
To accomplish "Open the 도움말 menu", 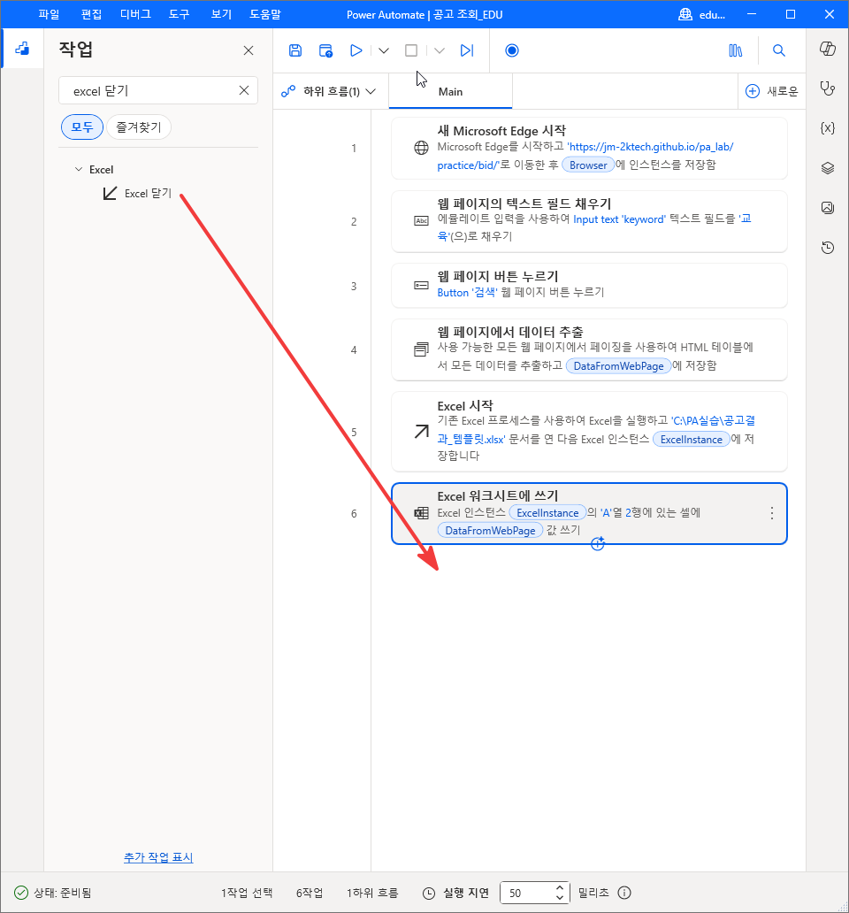I will click(265, 14).
